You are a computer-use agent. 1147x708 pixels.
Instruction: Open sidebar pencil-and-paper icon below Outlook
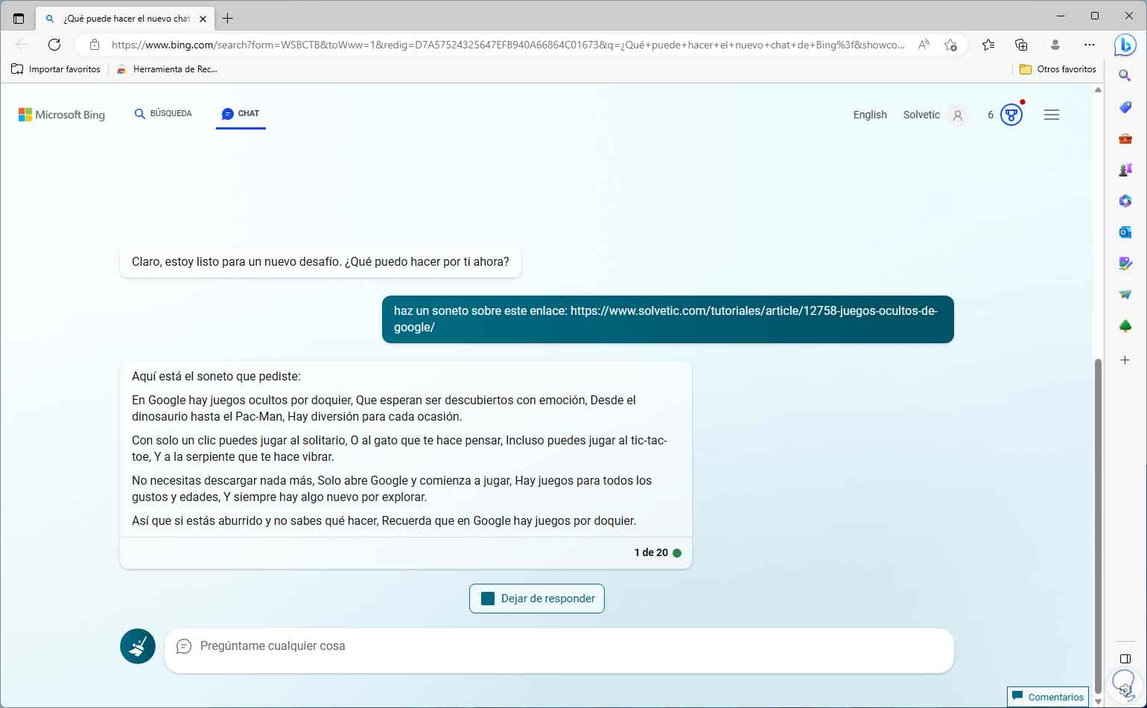[1125, 264]
